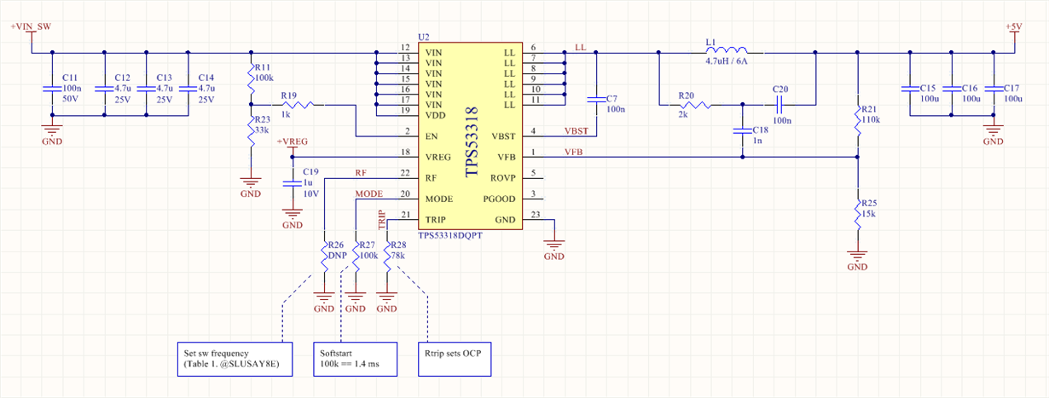Select capacitor C19 symbol
The width and height of the screenshot is (1049, 398).
293,183
